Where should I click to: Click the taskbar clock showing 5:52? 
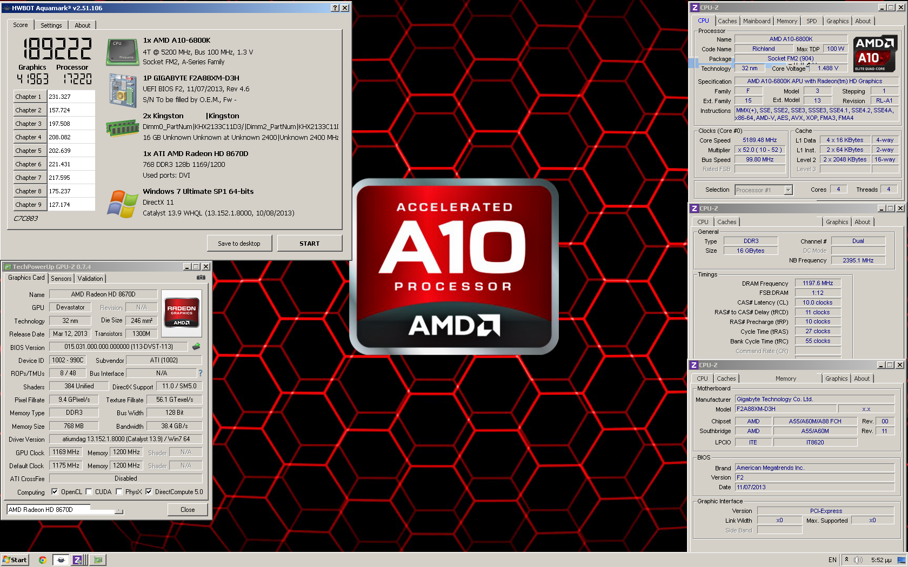[x=882, y=560]
